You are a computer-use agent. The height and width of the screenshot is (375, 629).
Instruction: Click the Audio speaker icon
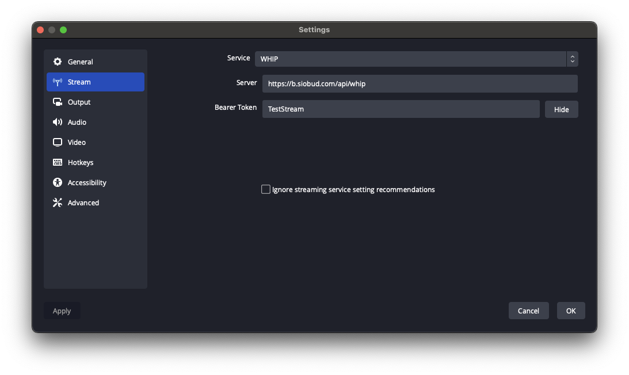click(x=58, y=122)
